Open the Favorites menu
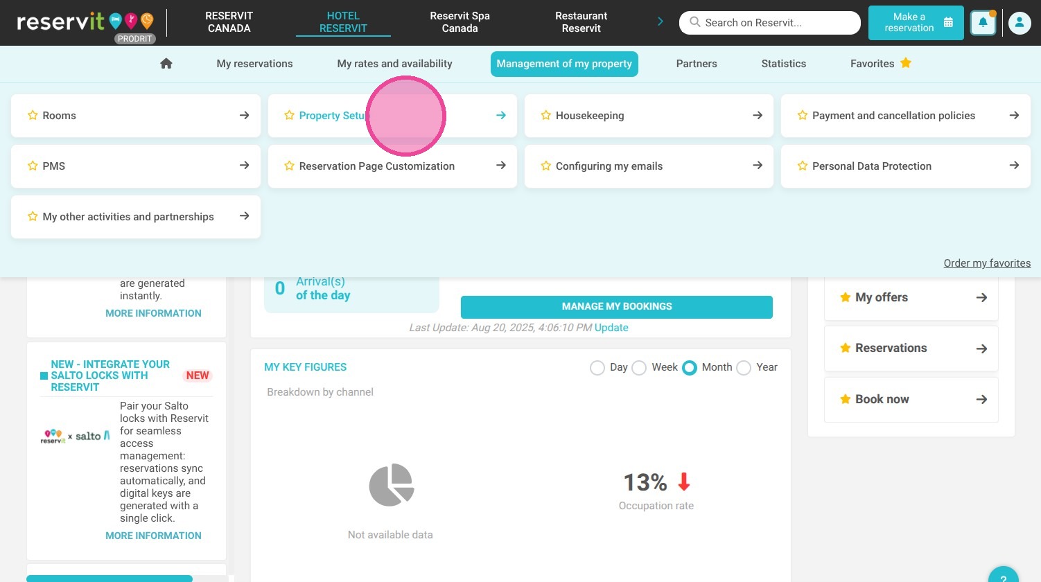 point(881,64)
